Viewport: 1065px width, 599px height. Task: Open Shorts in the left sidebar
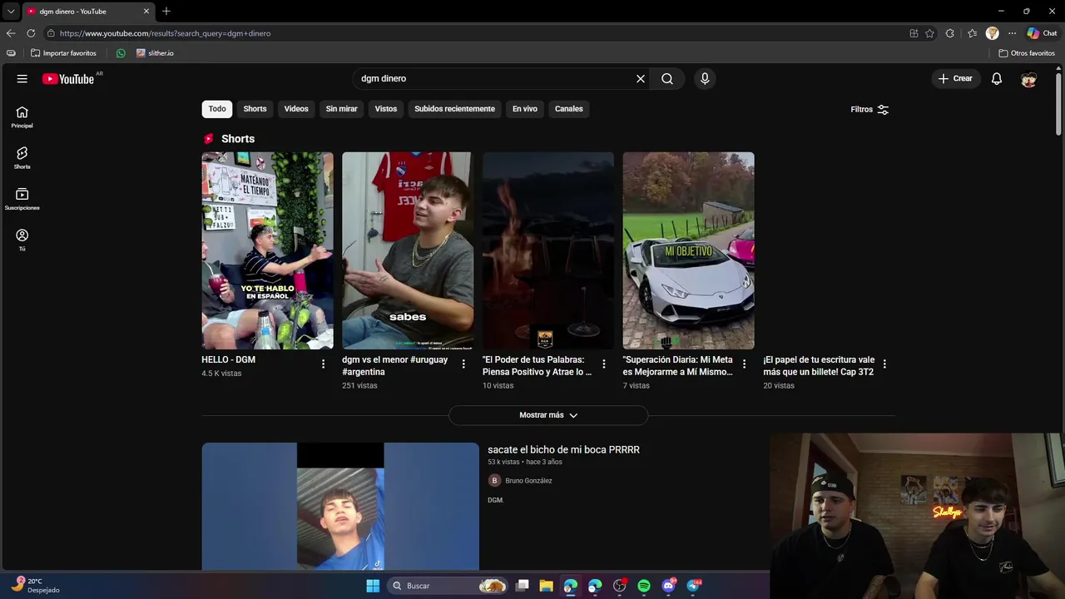tap(22, 158)
